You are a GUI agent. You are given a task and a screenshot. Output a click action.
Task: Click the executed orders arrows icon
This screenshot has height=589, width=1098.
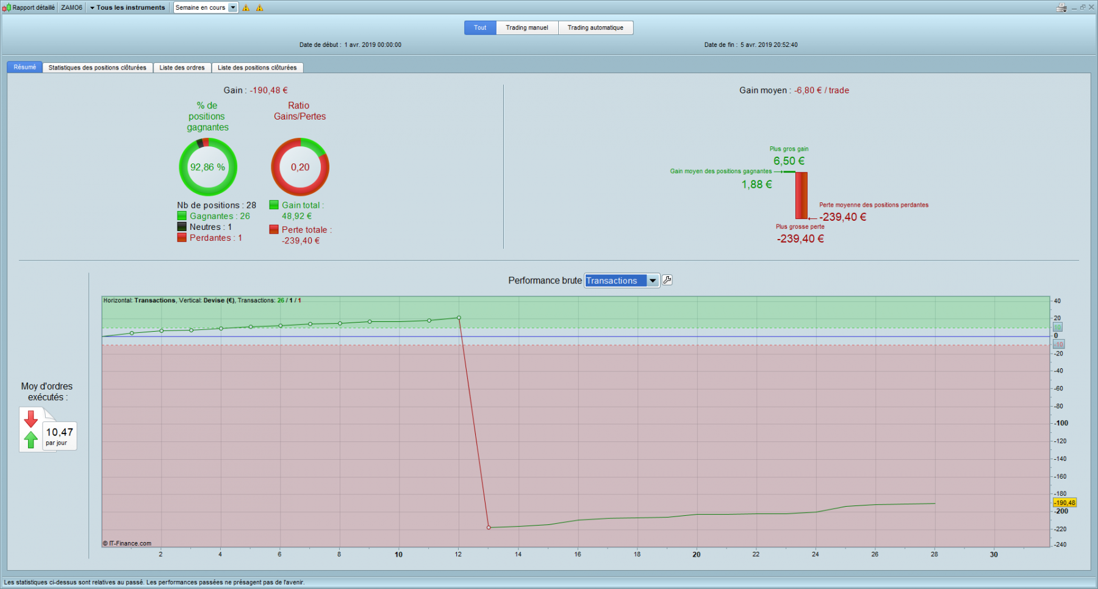[30, 429]
